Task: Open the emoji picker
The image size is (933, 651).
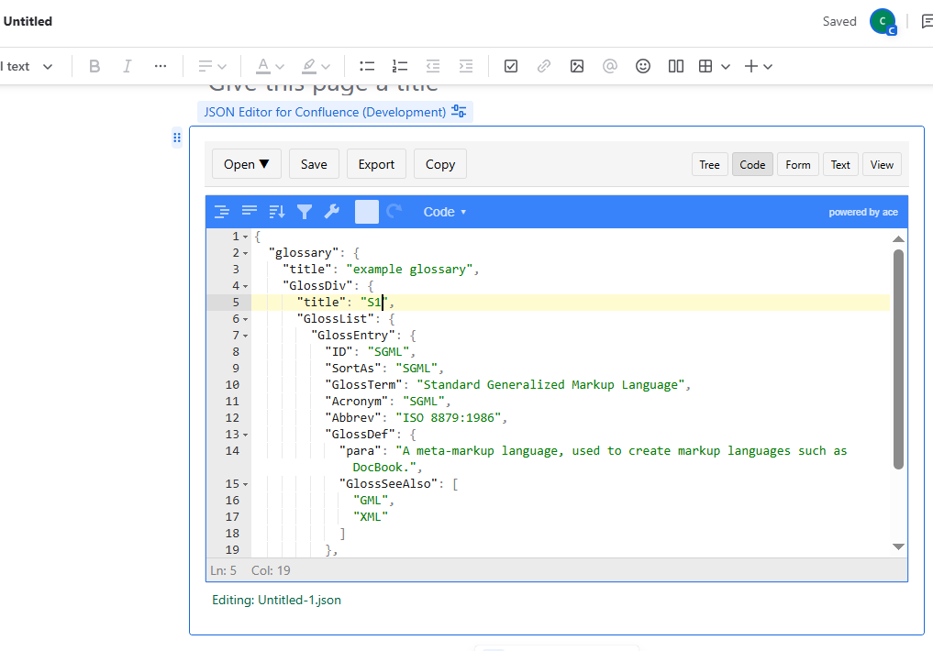Action: pos(642,66)
